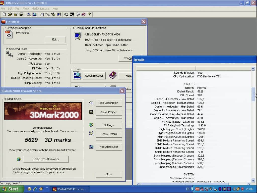
Task: Open the MadOnion.com menu
Action: point(40,9)
